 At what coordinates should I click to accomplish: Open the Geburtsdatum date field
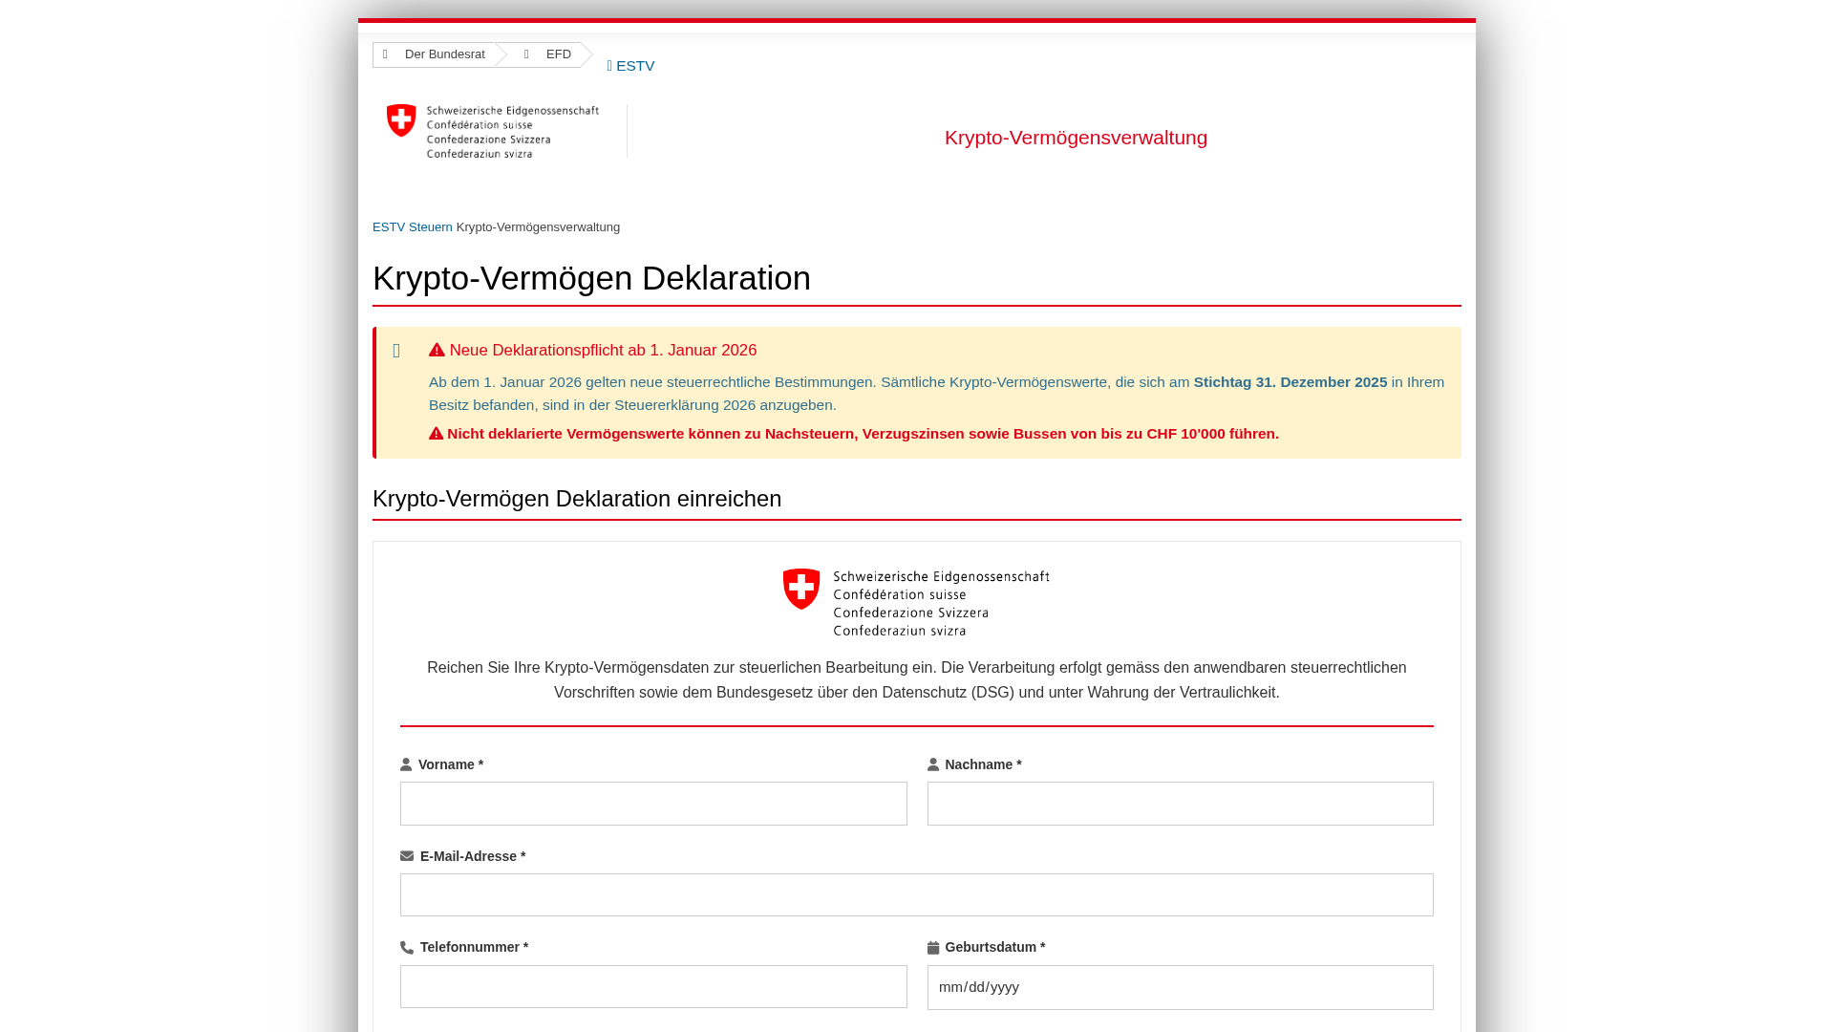click(x=1180, y=987)
